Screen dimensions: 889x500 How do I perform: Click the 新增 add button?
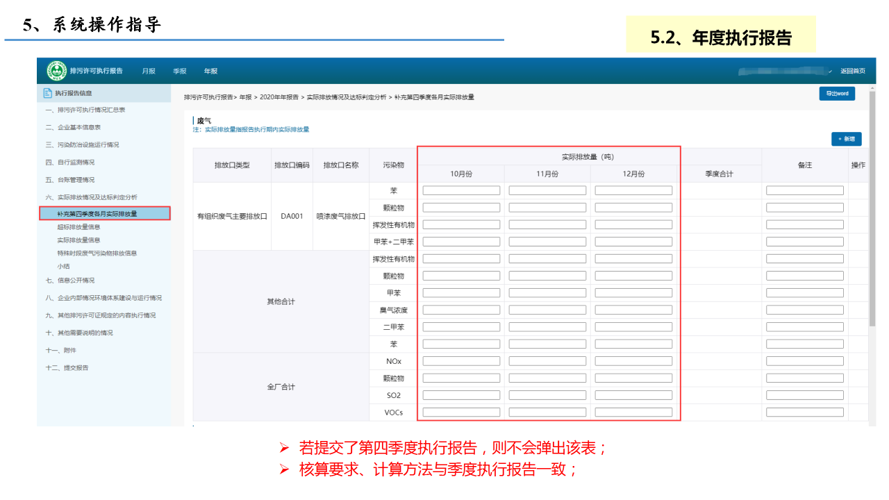pos(847,139)
